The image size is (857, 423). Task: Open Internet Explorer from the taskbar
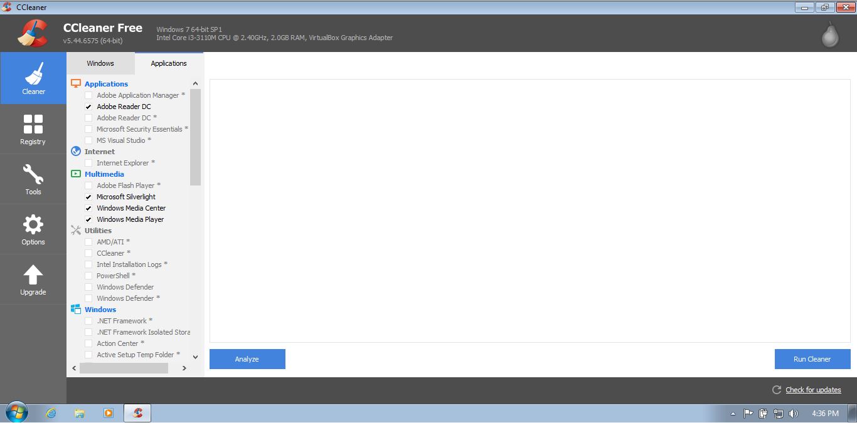[x=50, y=413]
